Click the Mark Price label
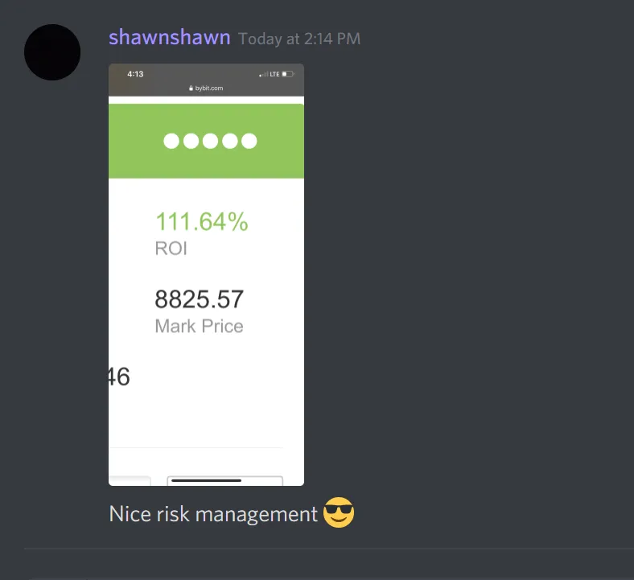The width and height of the screenshot is (634, 580). 199,326
